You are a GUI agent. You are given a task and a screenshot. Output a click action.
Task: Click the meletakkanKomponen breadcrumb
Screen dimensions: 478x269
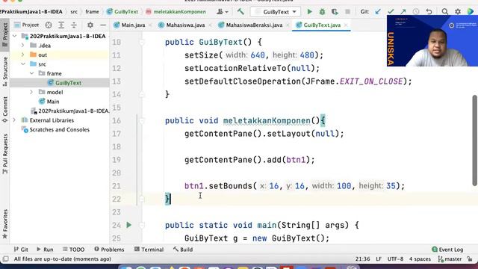pos(176,12)
